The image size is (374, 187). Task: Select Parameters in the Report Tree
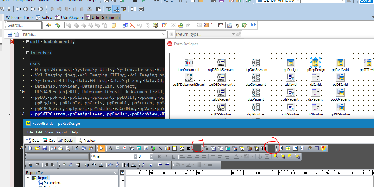coord(52,183)
